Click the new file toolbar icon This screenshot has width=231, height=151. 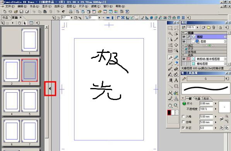pyautogui.click(x=5, y=12)
